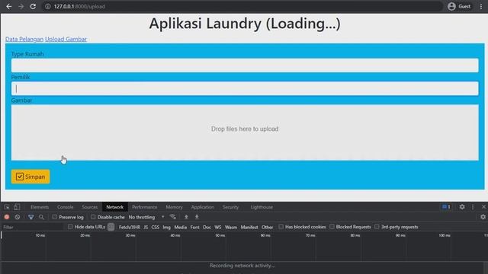Select the All request type filter
This screenshot has height=274, width=488.
click(111, 227)
